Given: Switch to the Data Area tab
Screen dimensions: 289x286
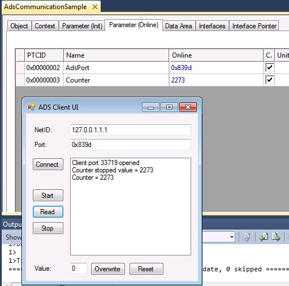Looking at the screenshot, I should click(x=179, y=26).
